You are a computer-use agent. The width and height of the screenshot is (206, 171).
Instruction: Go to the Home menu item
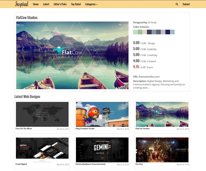[36, 4]
